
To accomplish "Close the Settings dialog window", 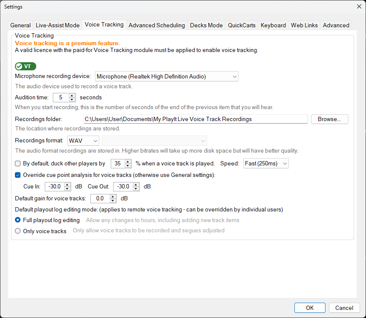I will coord(359,6).
